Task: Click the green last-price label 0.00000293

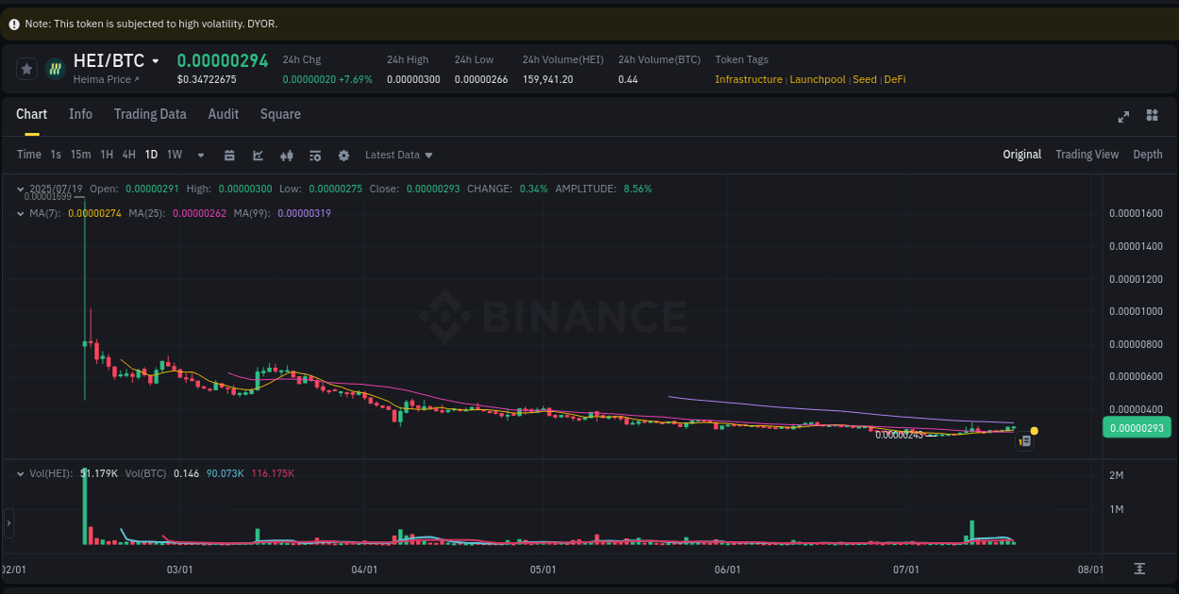Action: [1137, 427]
